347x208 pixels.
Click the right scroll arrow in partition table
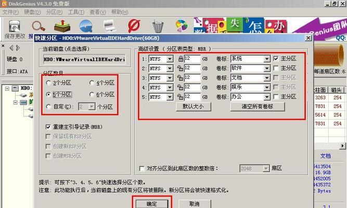click(x=342, y=146)
